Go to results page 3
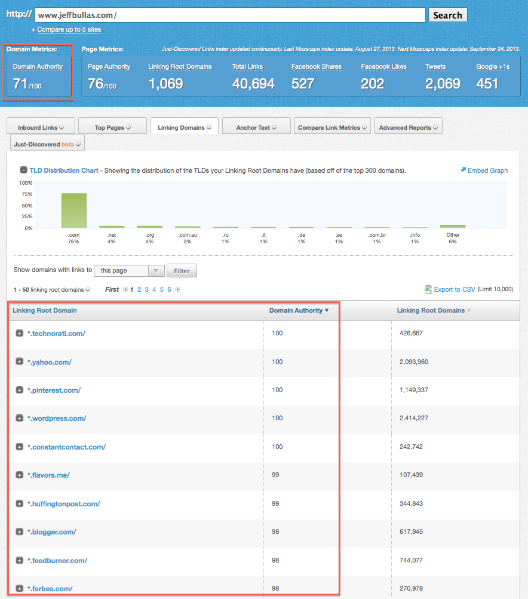Viewport: 528px width, 599px height. [146, 289]
